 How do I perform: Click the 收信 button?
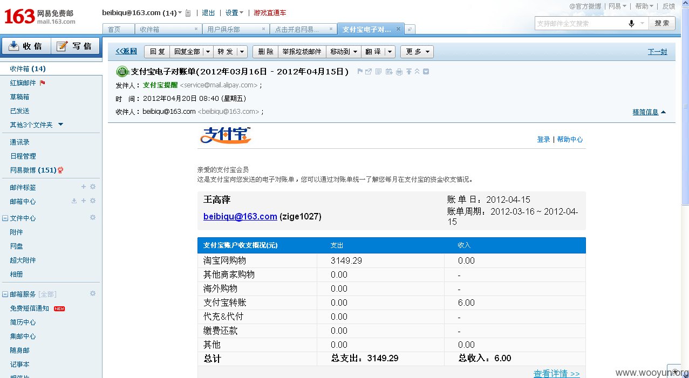(x=26, y=46)
